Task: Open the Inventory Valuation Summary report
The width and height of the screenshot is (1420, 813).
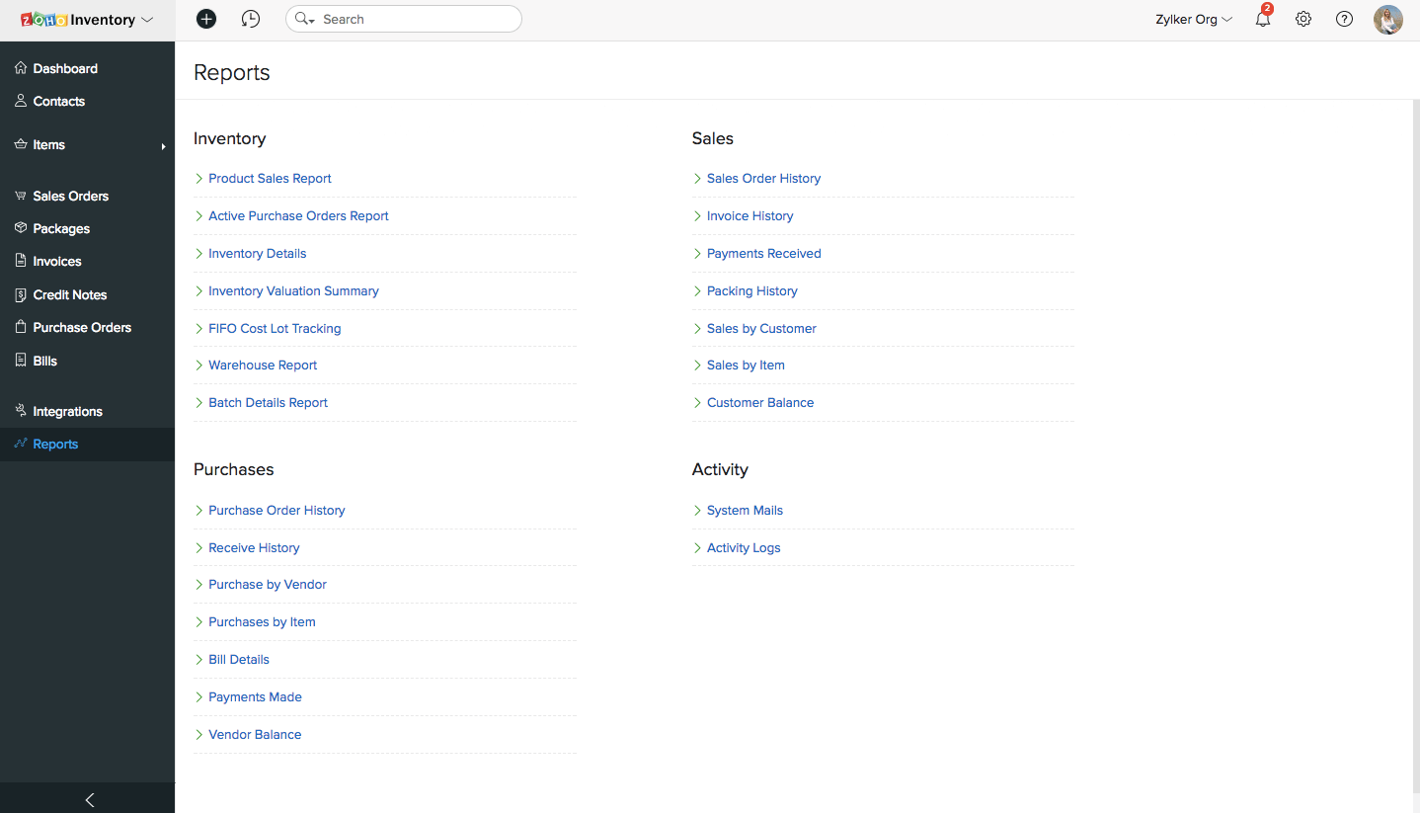Action: tap(293, 290)
